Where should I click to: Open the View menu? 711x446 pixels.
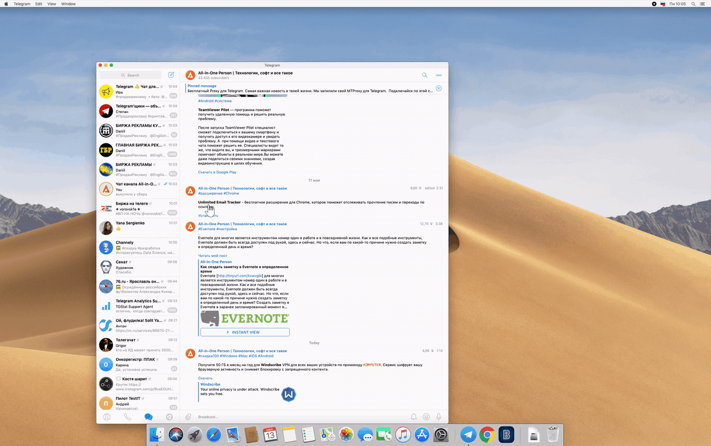[52, 4]
